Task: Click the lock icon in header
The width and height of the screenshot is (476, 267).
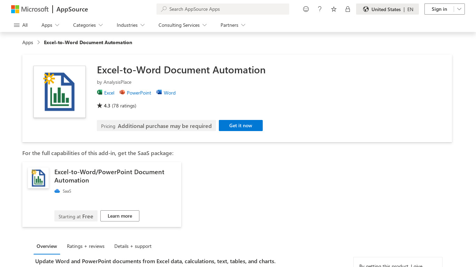Action: click(x=348, y=9)
